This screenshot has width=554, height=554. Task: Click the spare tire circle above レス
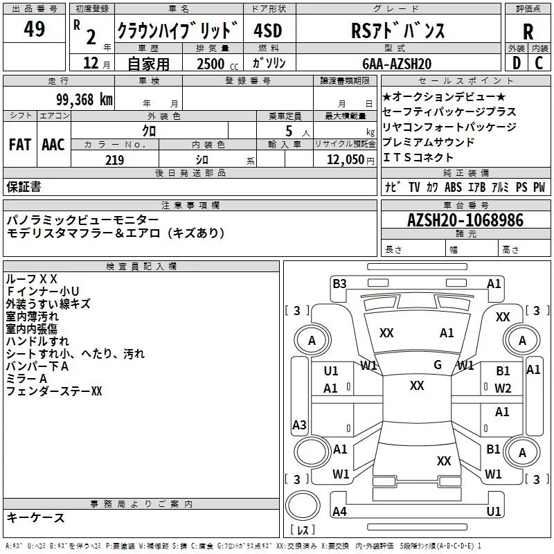(303, 505)
